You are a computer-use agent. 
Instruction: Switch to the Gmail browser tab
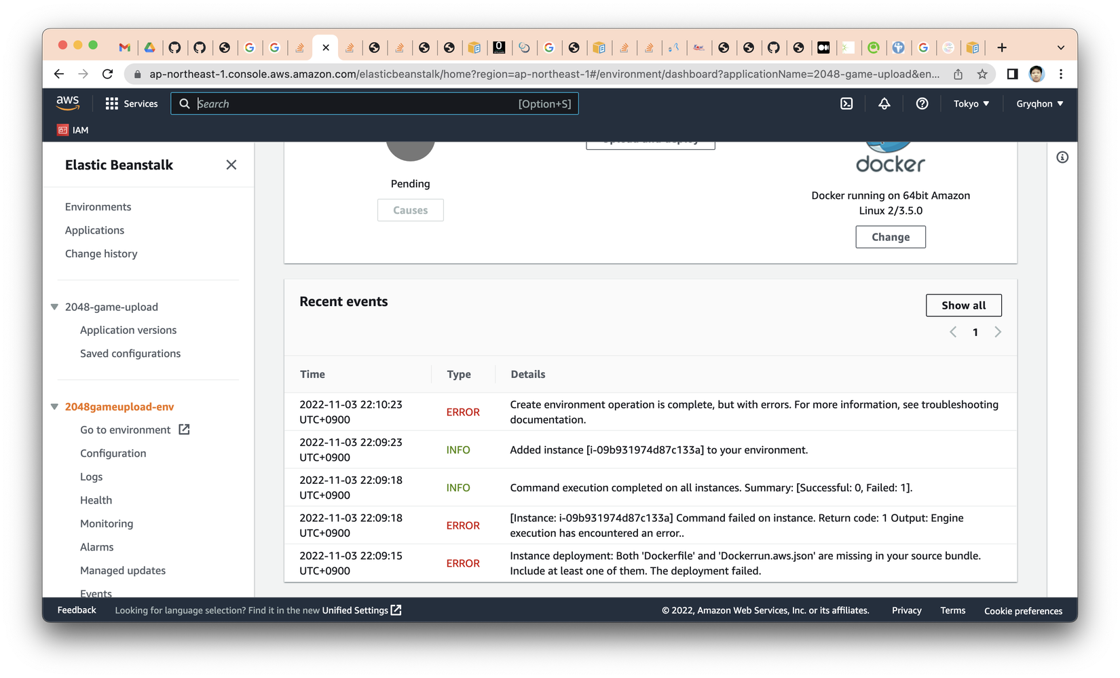pos(124,48)
